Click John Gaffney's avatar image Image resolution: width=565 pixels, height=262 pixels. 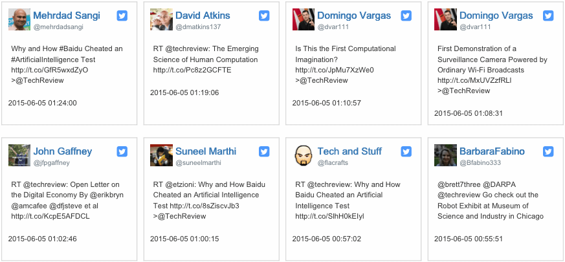[19, 155]
